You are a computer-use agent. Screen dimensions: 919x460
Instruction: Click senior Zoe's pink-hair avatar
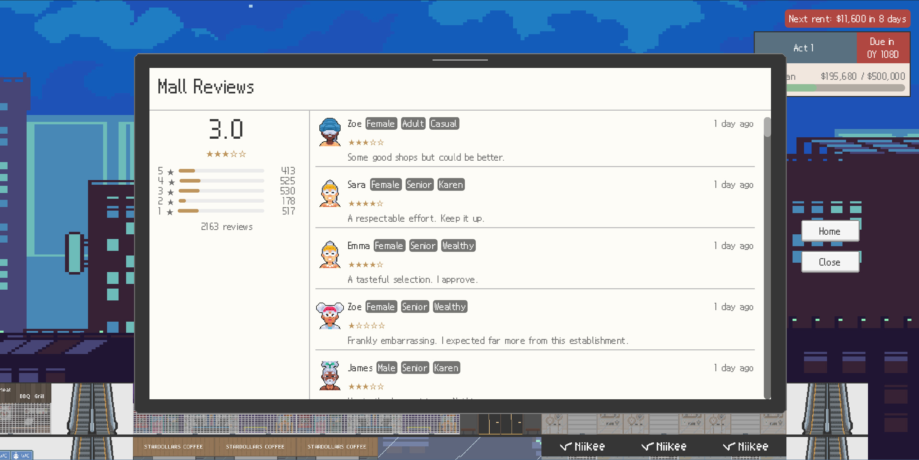pyautogui.click(x=330, y=315)
